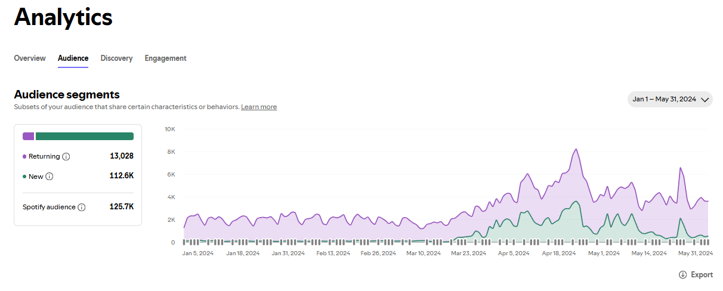Click the Mar 23, 2024 axis label
The width and height of the screenshot is (723, 291).
click(469, 253)
